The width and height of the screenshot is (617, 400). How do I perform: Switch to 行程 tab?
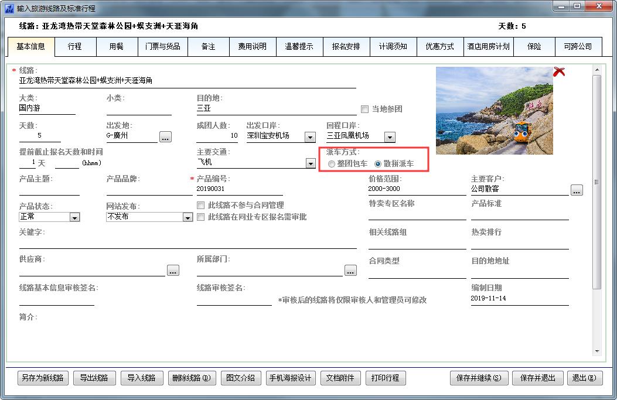point(75,46)
